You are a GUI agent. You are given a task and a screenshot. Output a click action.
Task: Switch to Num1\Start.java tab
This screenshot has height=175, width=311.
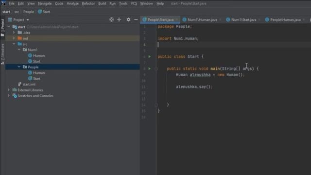point(243,19)
